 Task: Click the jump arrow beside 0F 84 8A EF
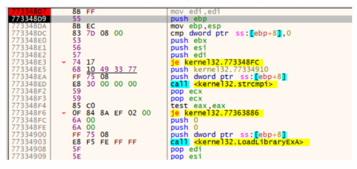pos(63,113)
